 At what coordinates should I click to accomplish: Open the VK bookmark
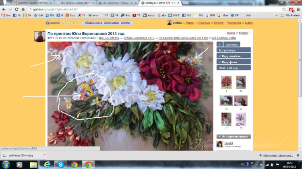pos(115,15)
